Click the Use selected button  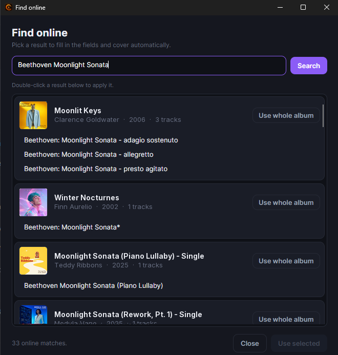299,343
